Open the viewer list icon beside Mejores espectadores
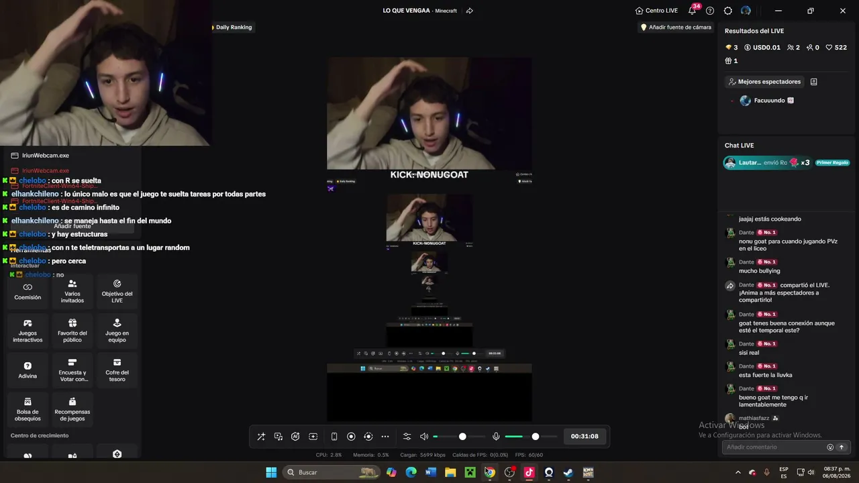The image size is (859, 483). 814,82
